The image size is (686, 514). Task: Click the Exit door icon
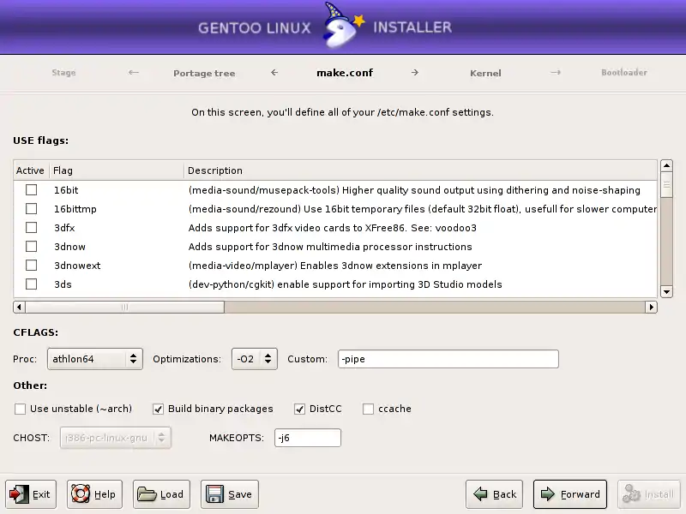pyautogui.click(x=19, y=494)
